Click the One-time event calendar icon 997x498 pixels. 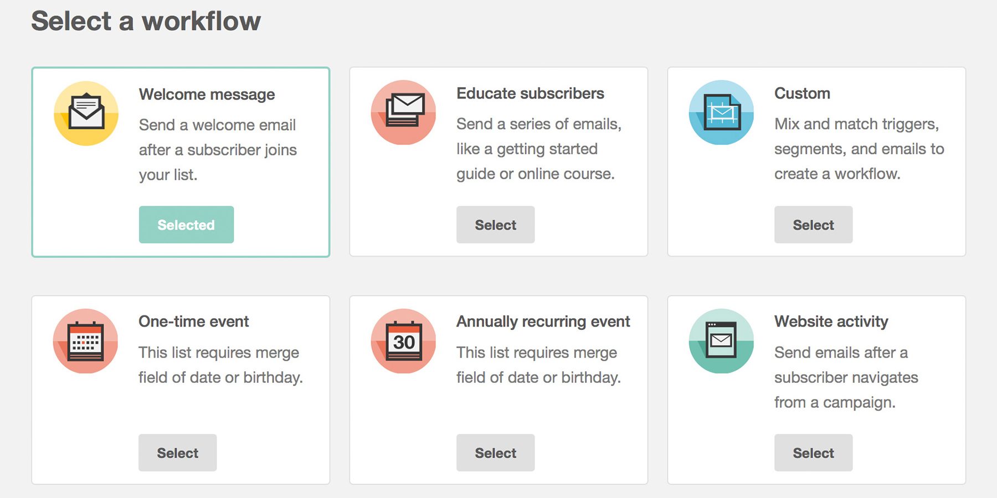click(86, 341)
